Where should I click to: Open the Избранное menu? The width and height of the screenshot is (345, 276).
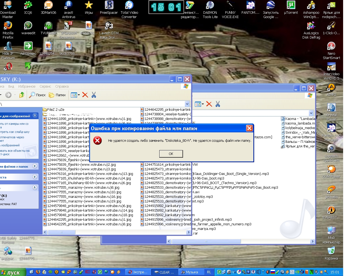pyautogui.click(x=27, y=87)
